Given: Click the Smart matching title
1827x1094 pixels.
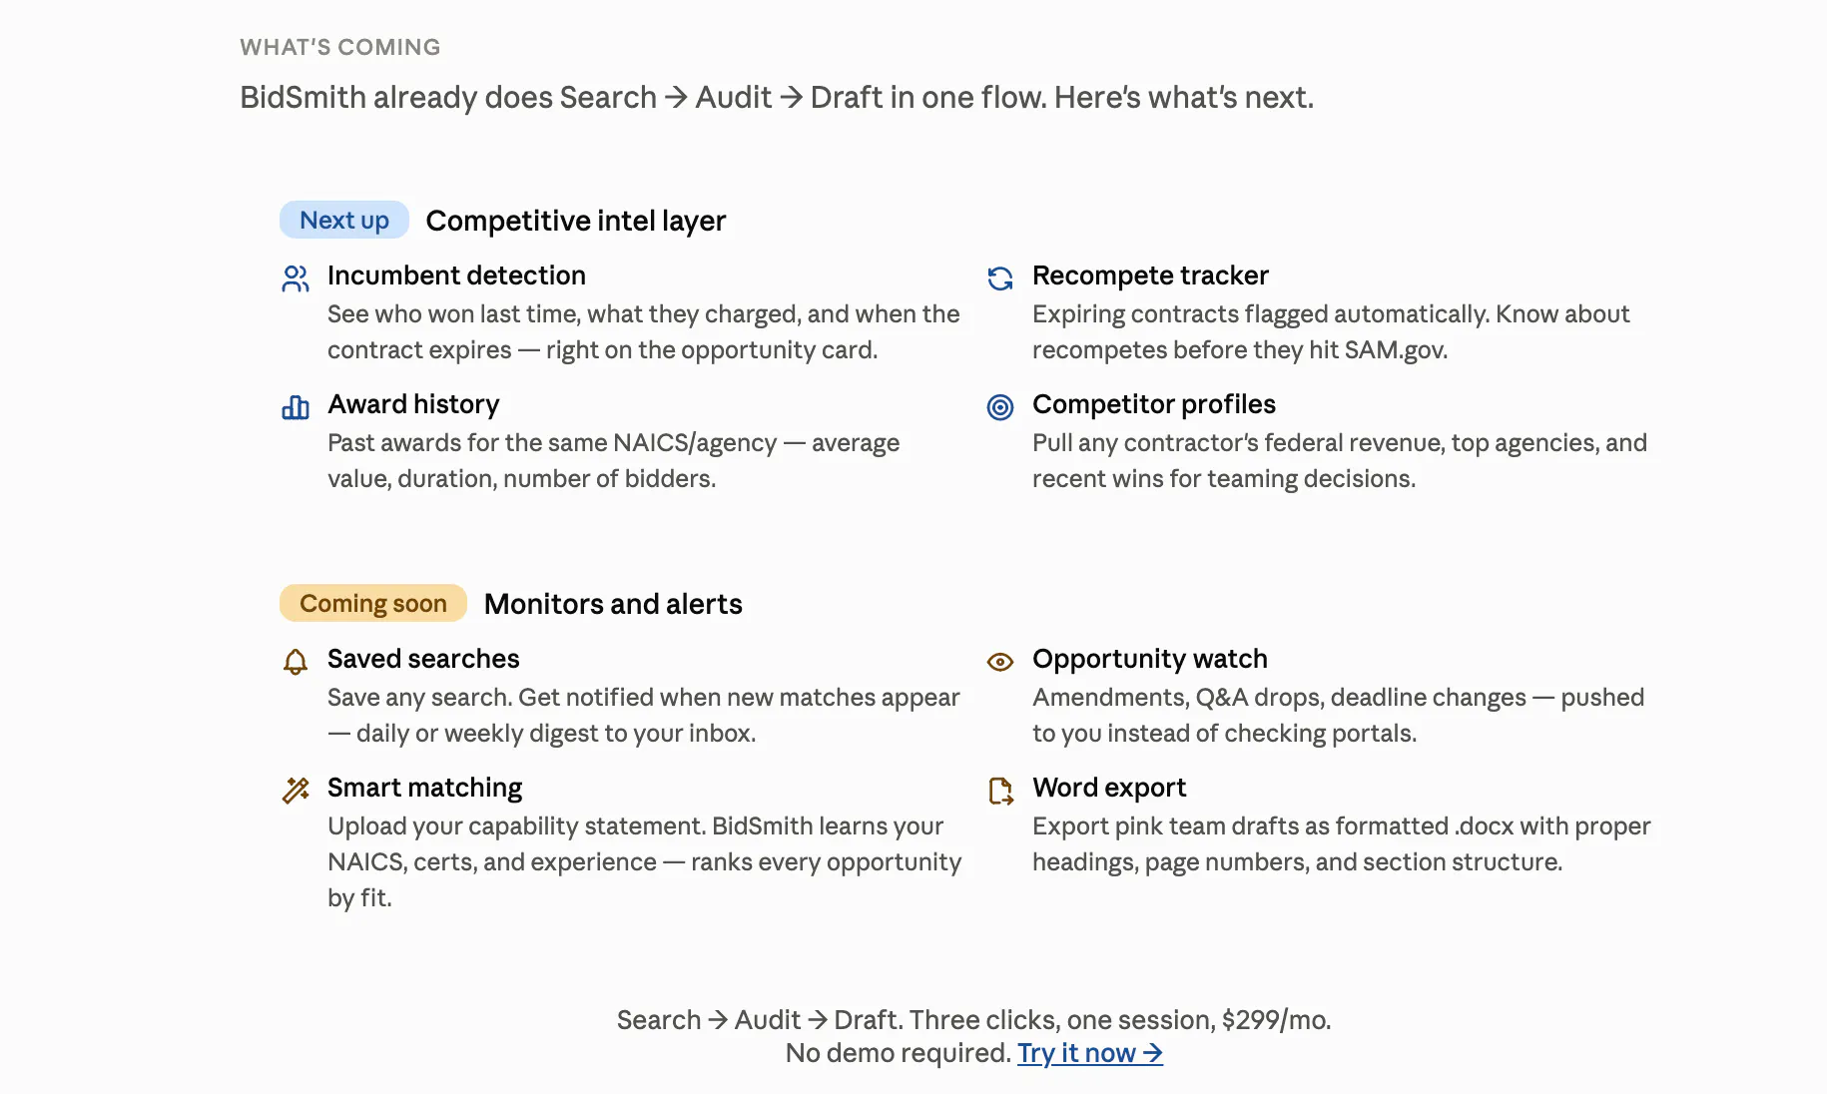Looking at the screenshot, I should (424, 788).
